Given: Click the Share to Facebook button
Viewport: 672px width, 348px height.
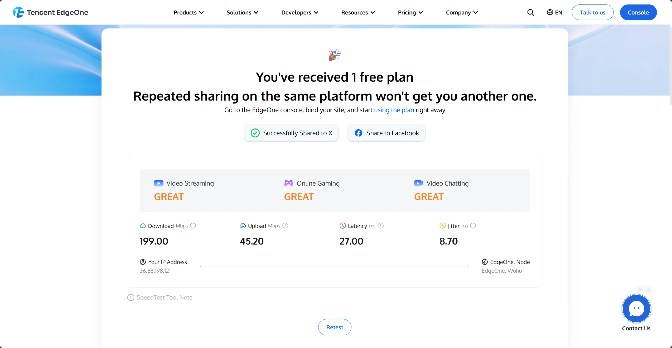Looking at the screenshot, I should point(386,133).
